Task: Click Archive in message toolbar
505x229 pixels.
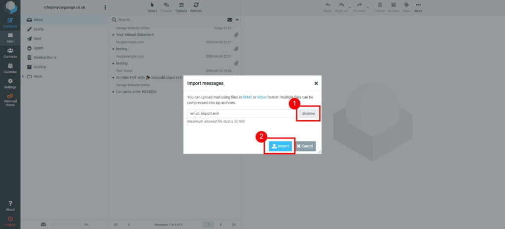Action: point(393,7)
